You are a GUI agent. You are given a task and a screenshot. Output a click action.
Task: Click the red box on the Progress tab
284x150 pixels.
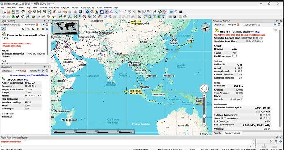click(x=238, y=25)
